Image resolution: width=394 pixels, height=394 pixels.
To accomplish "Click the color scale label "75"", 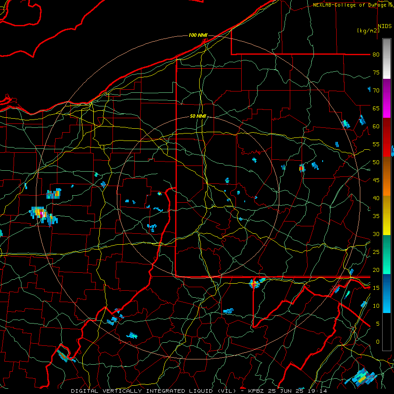I will click(x=376, y=72).
